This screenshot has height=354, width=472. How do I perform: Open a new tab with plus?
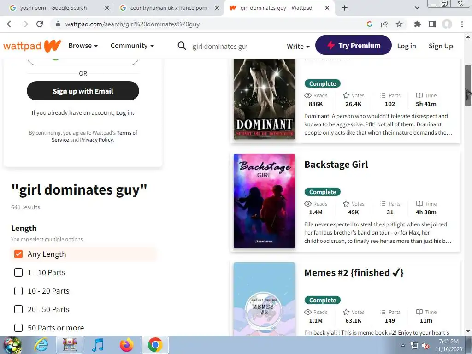tap(345, 8)
